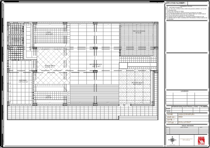
Task: Click the 'INTERIOR DES.' column header
Action: point(177,107)
